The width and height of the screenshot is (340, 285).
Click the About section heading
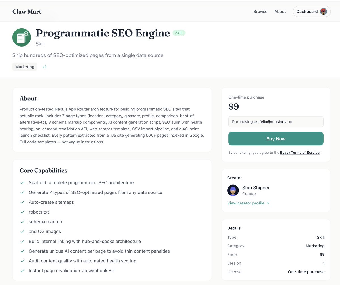[x=28, y=99]
